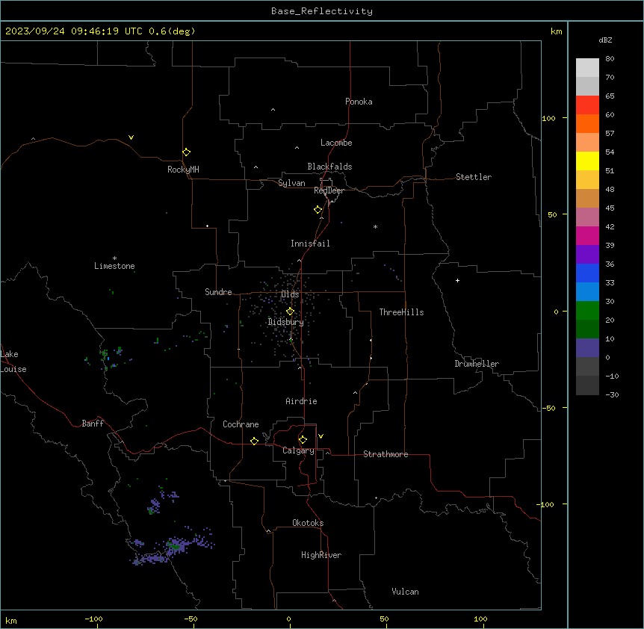Screen dimensions: 644x629
Task: Click the green 30 dBZ color swatch
Action: [587, 311]
